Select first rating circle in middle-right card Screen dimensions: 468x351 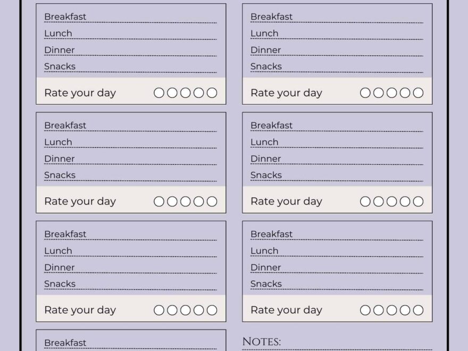365,202
